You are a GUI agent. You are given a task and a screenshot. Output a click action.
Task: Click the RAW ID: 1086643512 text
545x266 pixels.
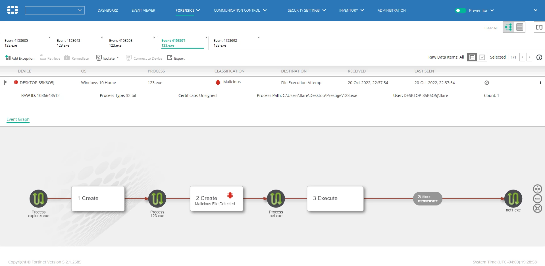40,95
